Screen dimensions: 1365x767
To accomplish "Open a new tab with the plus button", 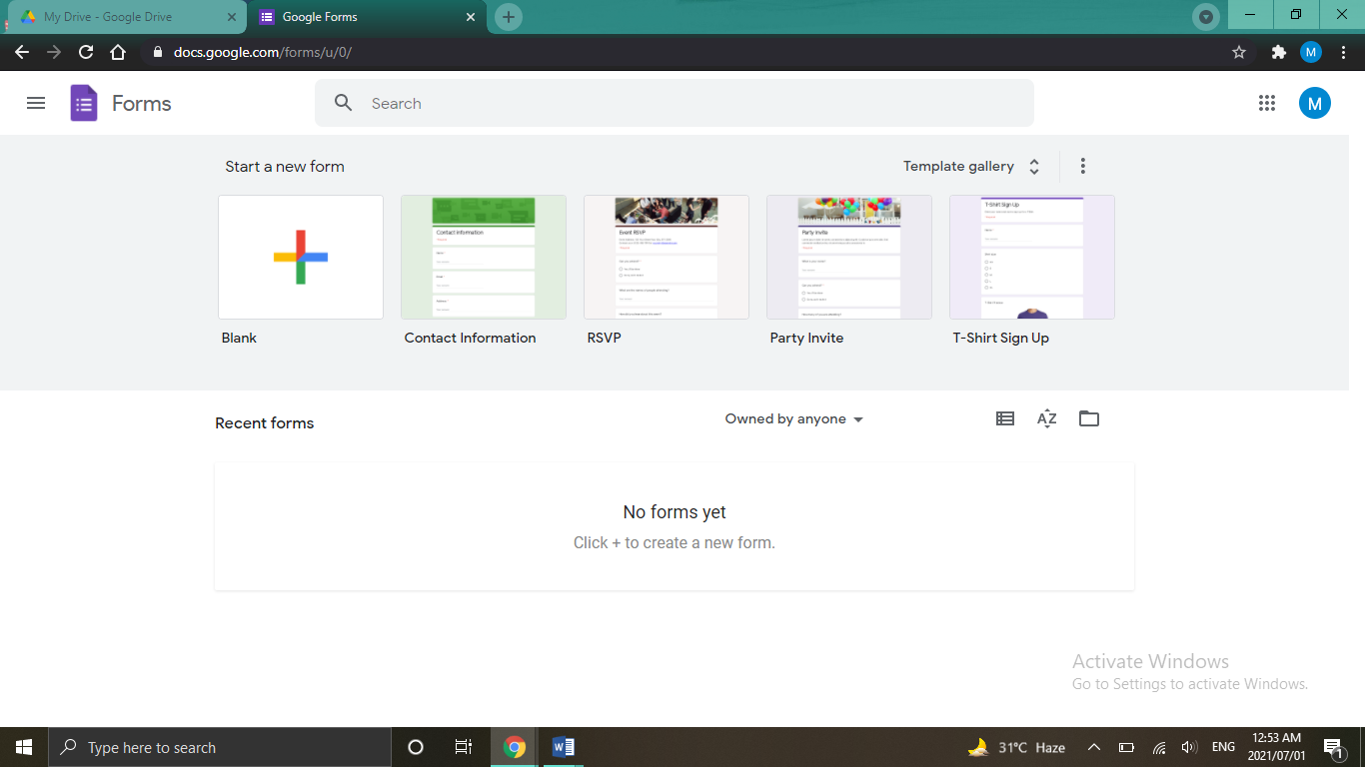I will point(509,17).
